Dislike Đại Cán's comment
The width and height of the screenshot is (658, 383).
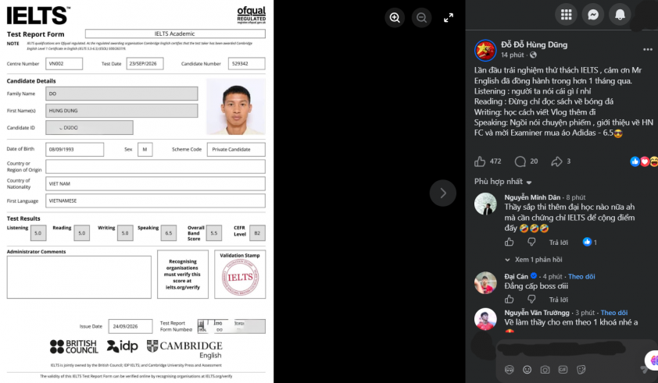pyautogui.click(x=531, y=300)
